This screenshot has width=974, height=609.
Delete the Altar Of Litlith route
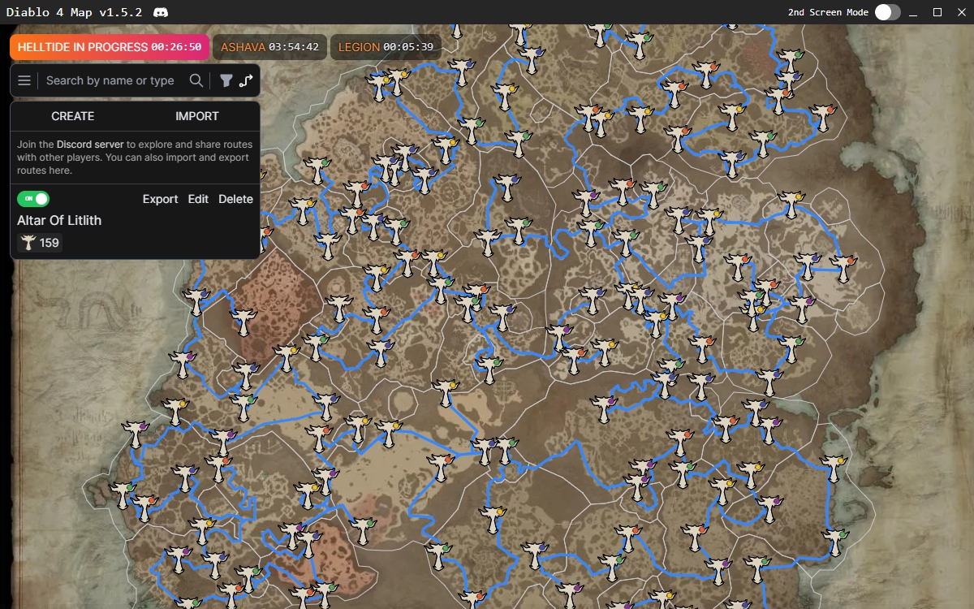coord(235,199)
